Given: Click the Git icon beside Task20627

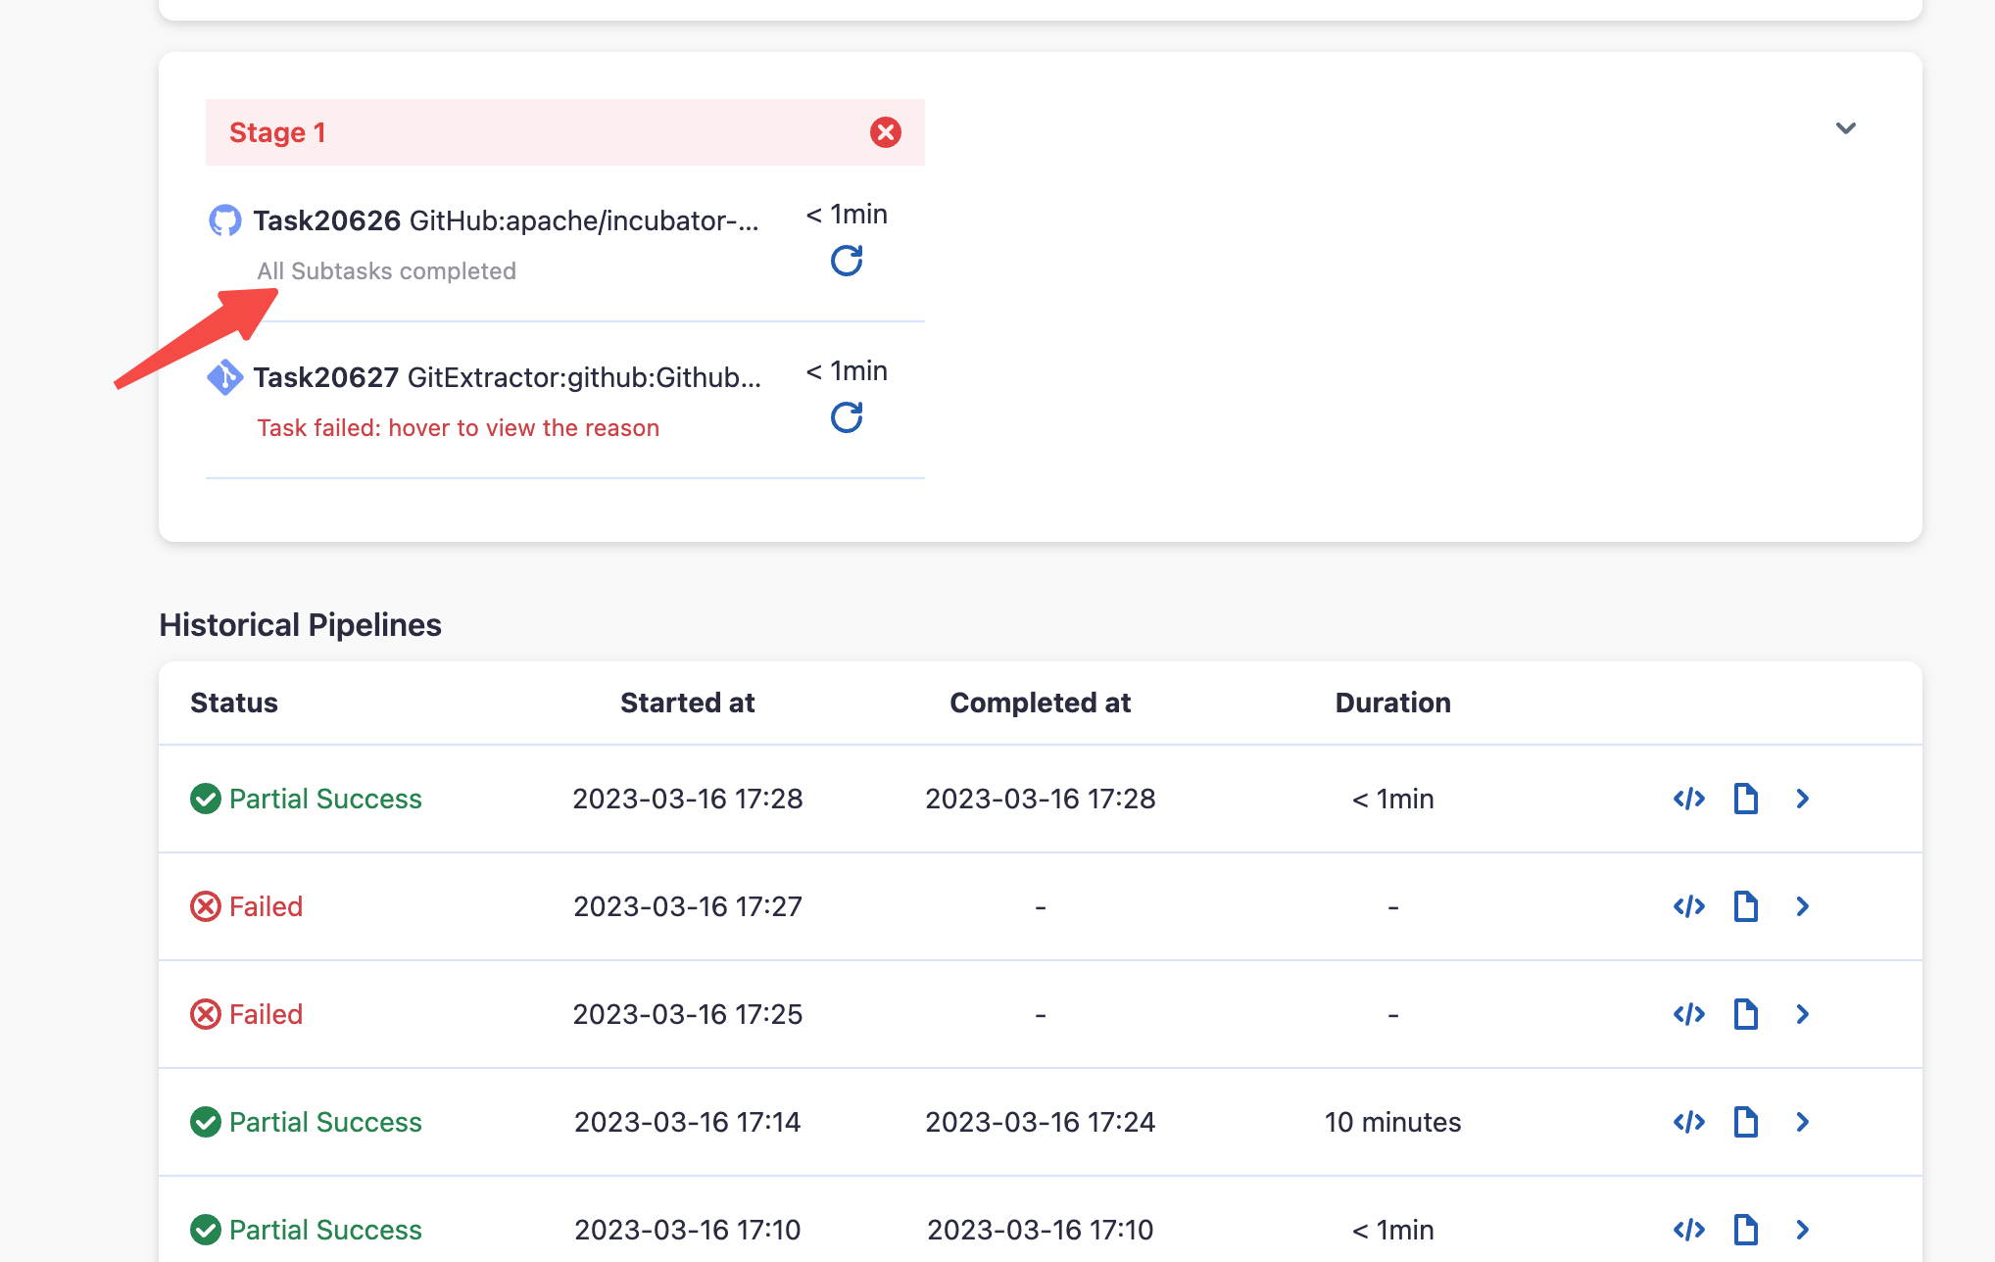Looking at the screenshot, I should click(225, 377).
